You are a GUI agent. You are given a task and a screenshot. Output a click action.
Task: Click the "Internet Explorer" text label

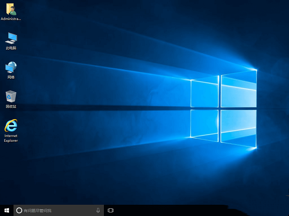pyautogui.click(x=11, y=138)
